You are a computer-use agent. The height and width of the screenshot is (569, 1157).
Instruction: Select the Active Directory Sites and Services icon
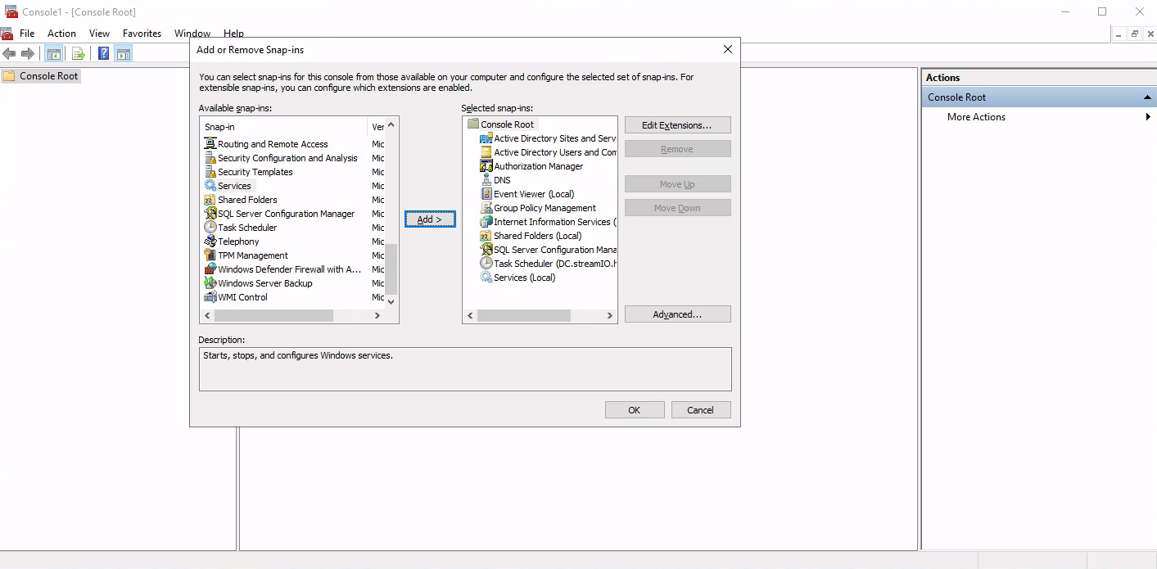(486, 138)
